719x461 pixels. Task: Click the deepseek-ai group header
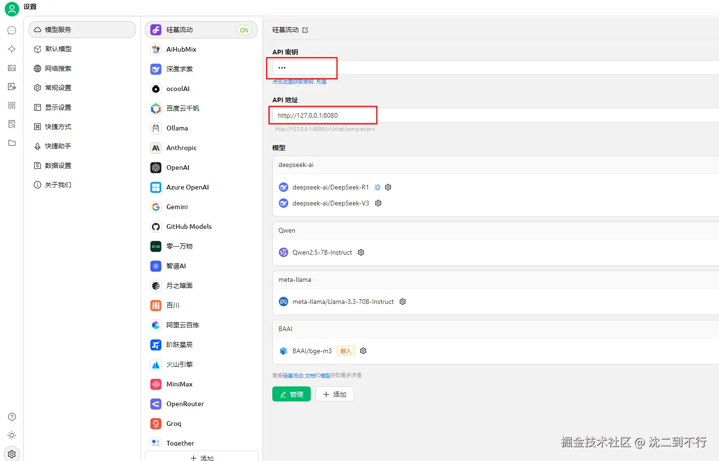(x=495, y=165)
